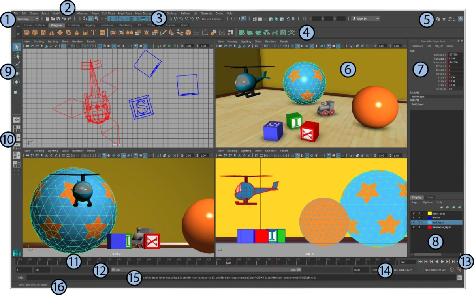Click the Open Scene folder icon
This screenshot has height=295, width=474.
click(x=53, y=19)
